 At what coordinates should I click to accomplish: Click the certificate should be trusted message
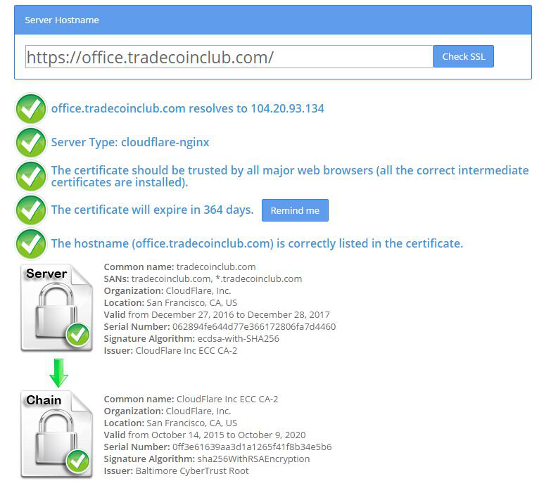tap(290, 176)
